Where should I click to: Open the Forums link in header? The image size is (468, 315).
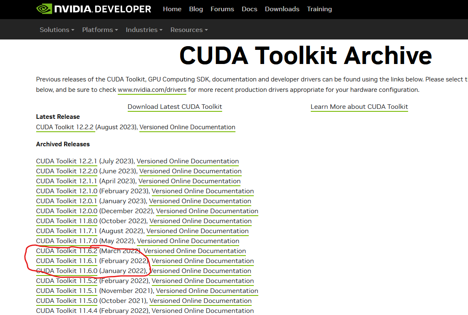pos(222,9)
